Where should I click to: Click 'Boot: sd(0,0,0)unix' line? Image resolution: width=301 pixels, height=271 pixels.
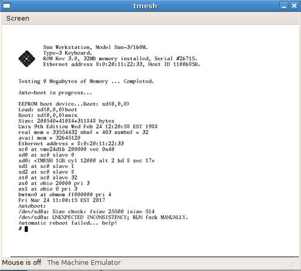tap(48, 115)
